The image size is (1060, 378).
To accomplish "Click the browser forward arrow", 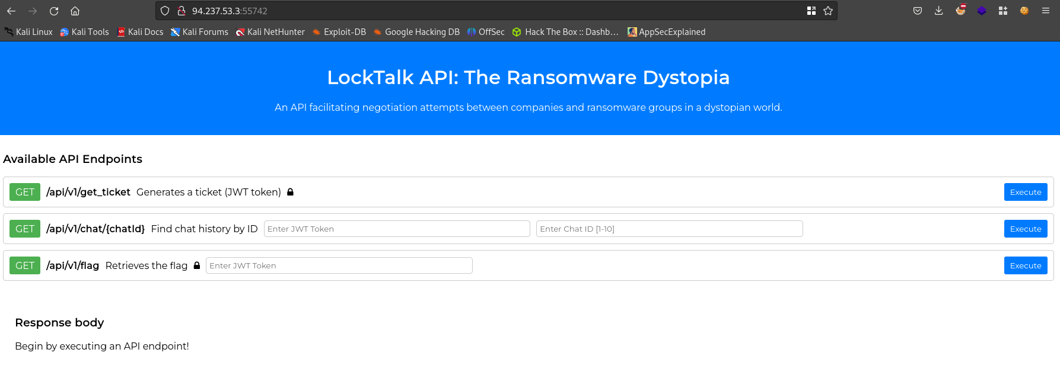I will click(33, 11).
